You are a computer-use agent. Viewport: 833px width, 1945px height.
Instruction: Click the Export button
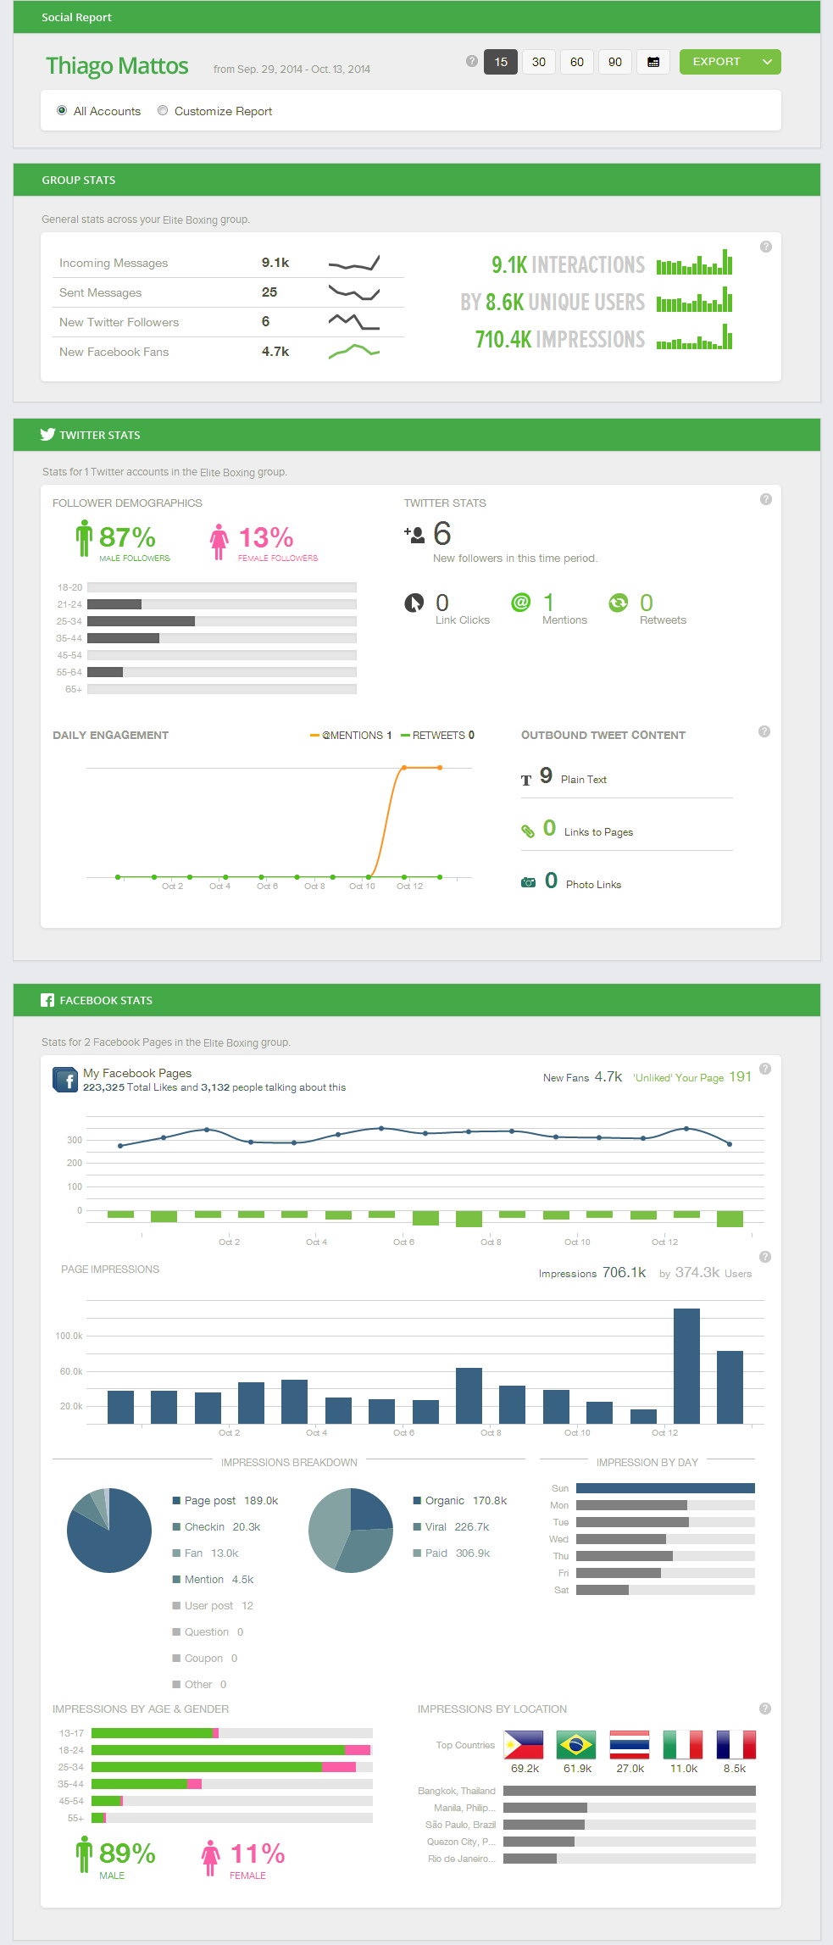click(716, 62)
